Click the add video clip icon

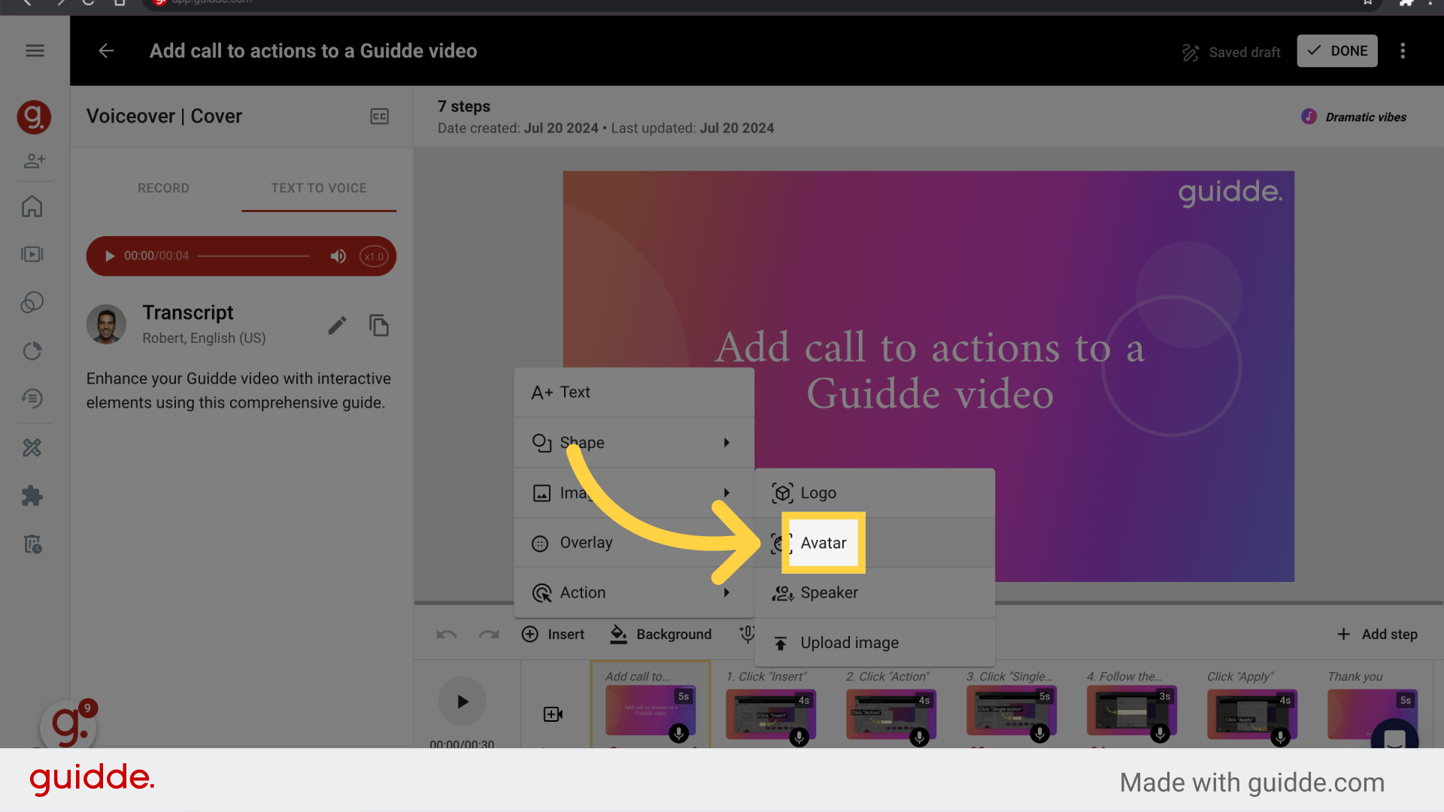coord(553,714)
